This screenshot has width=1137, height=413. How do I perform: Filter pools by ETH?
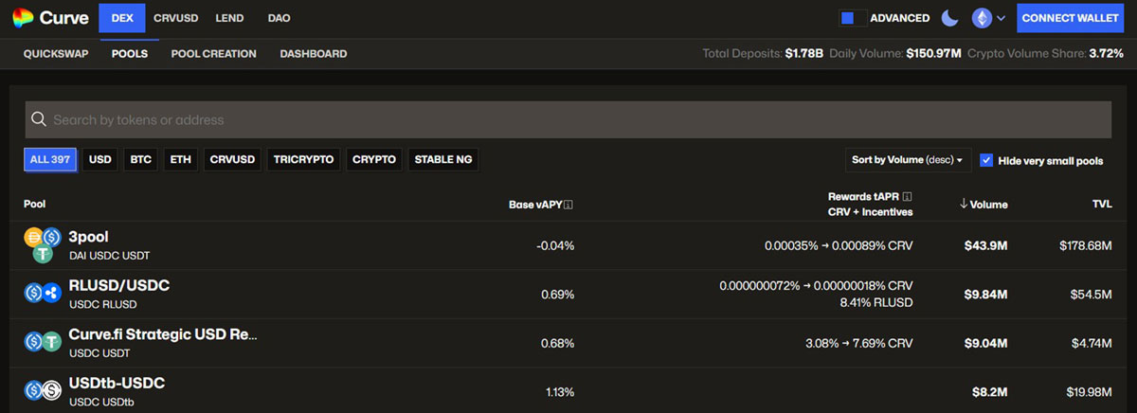click(181, 159)
